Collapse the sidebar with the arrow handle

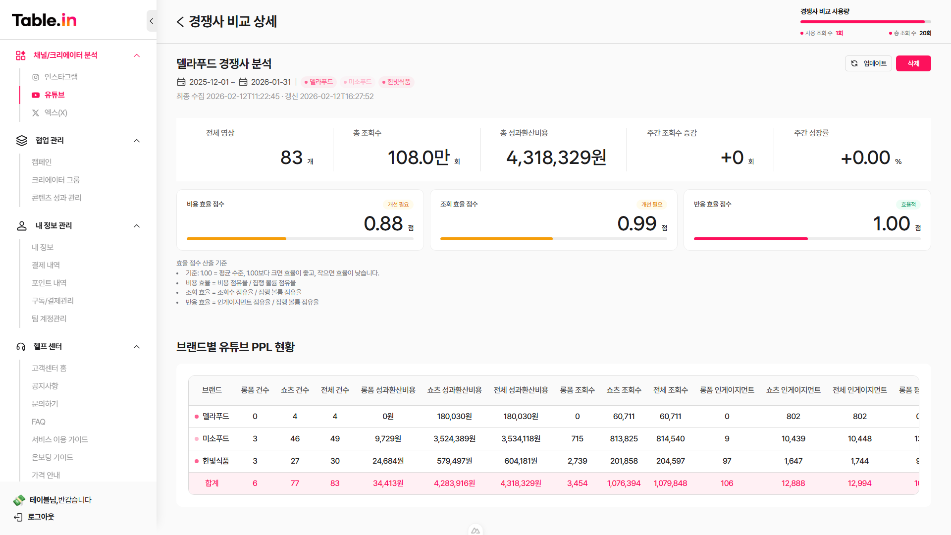click(152, 21)
